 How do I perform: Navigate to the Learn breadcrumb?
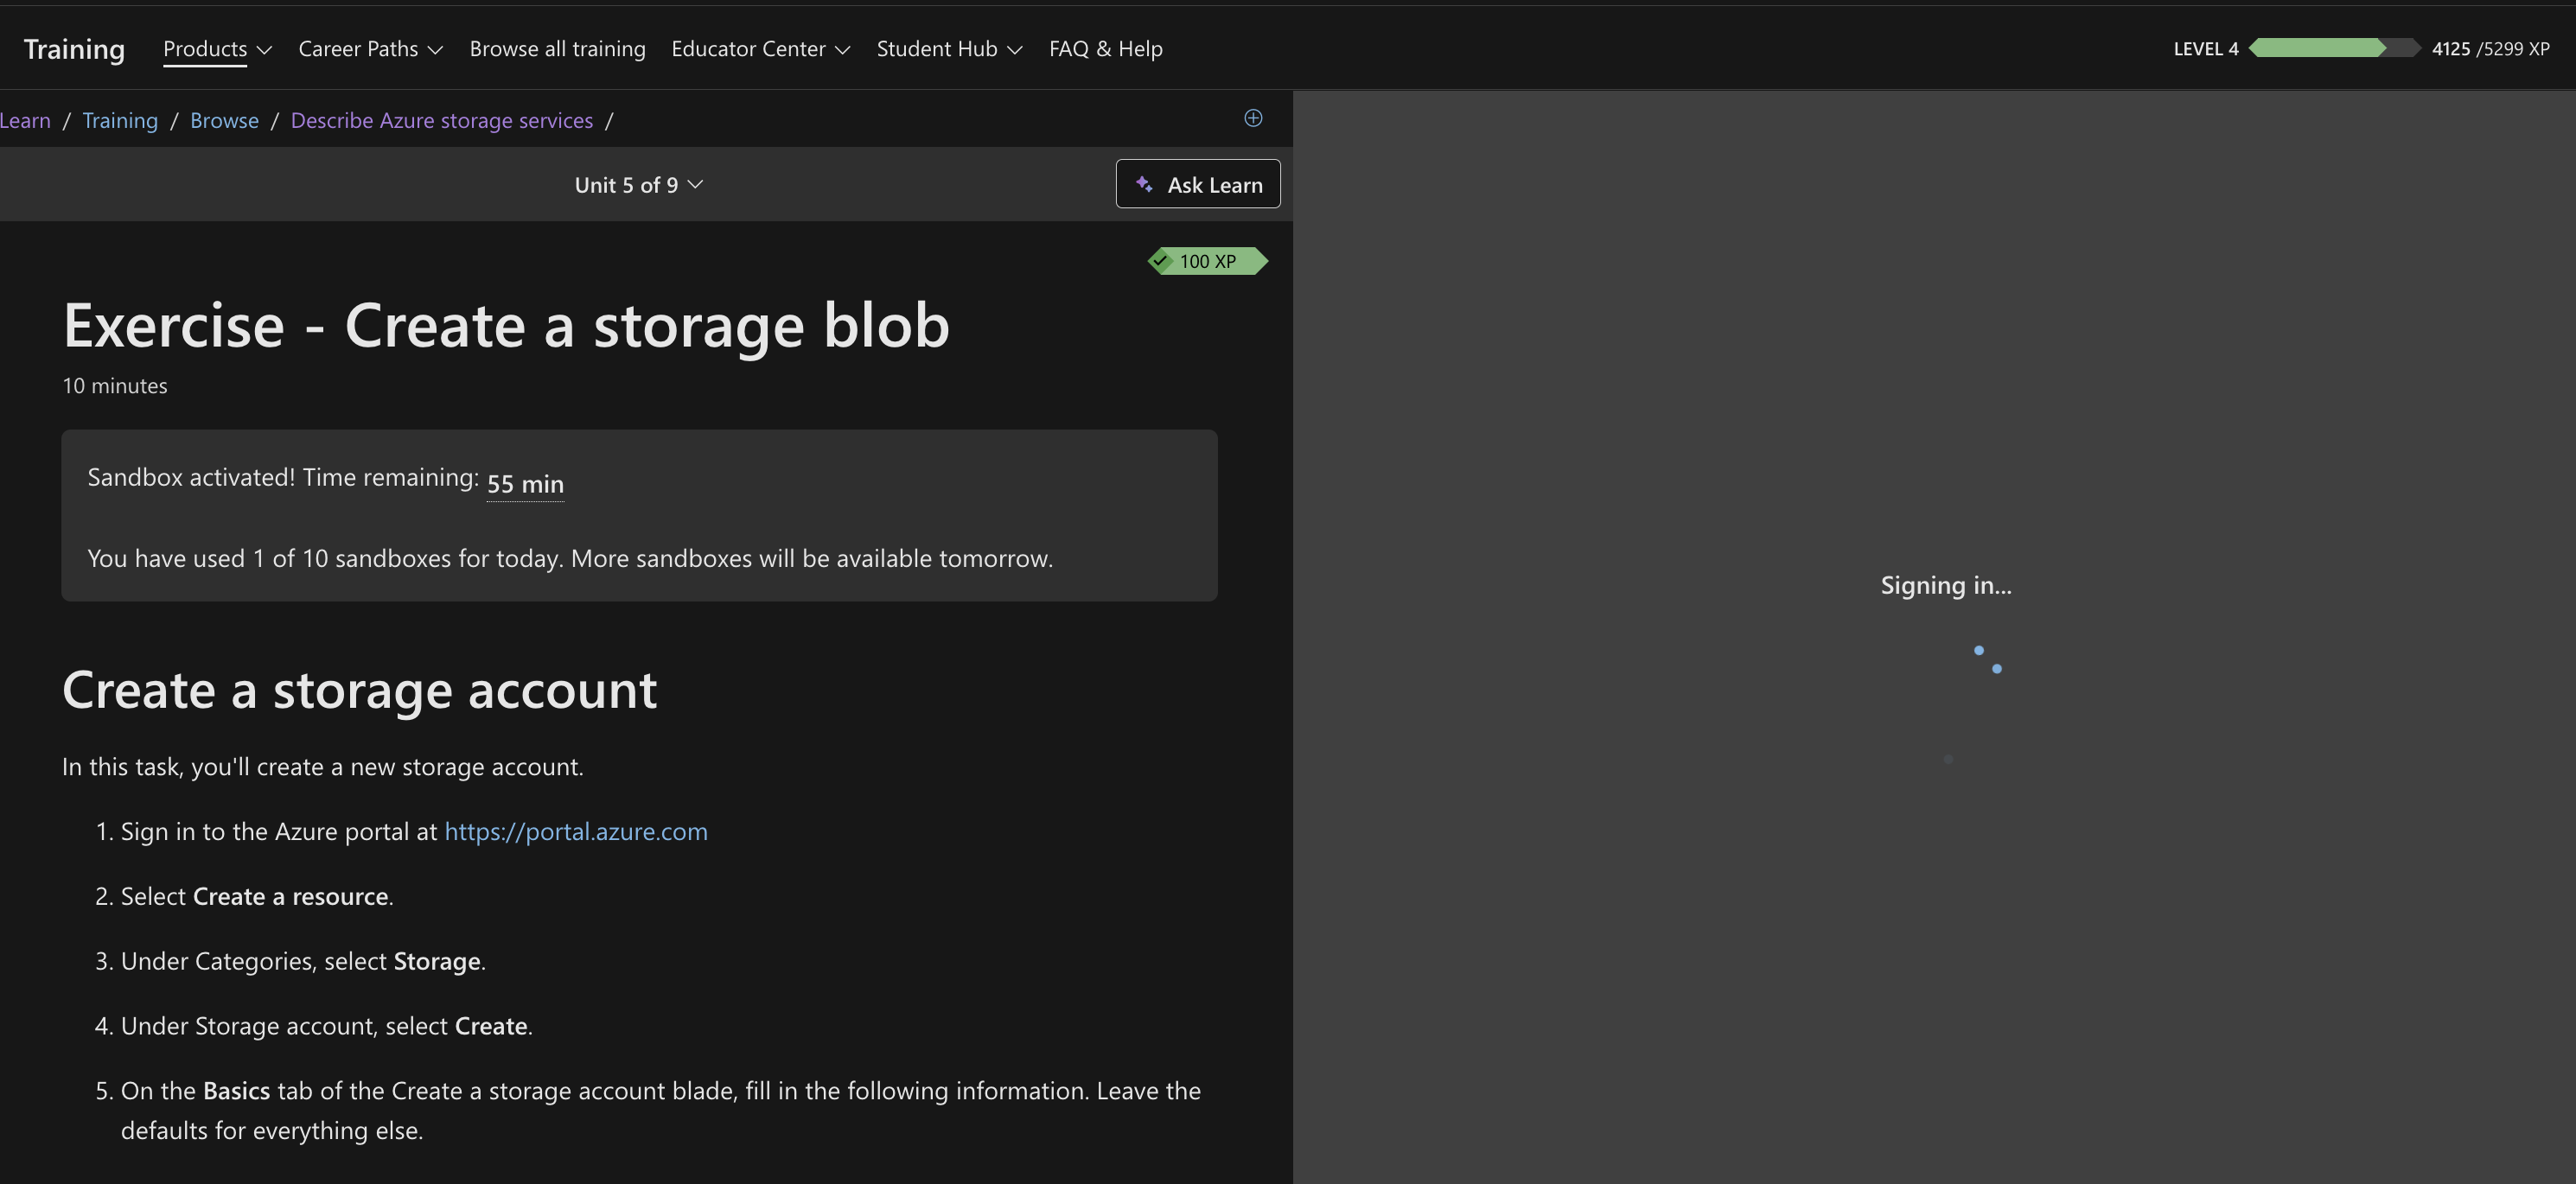(25, 120)
